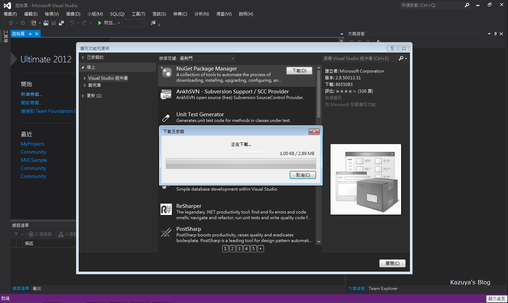Switch to the 輸出 tab

coord(37,289)
